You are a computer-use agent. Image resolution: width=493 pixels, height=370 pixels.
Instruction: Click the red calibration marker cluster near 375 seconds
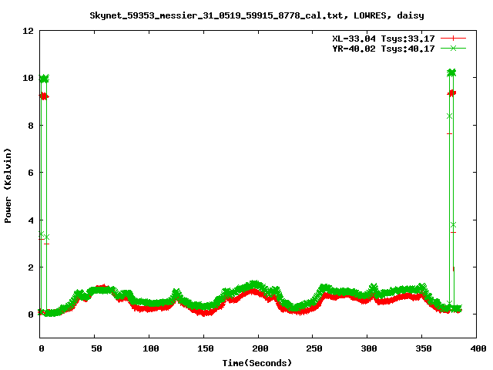click(451, 93)
